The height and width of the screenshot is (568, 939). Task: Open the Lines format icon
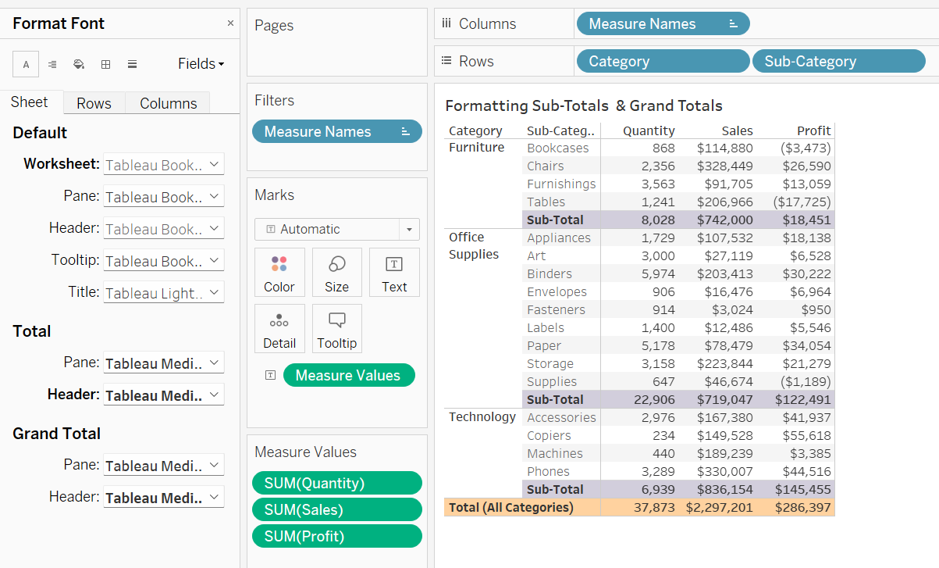click(x=132, y=64)
